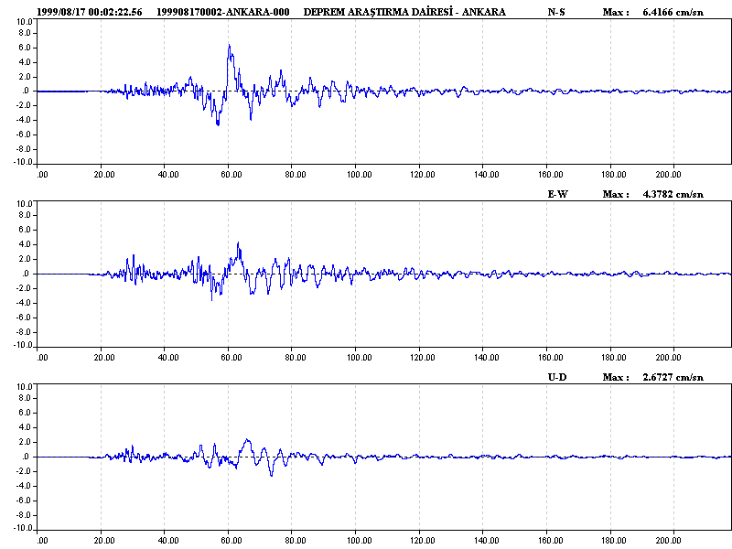The height and width of the screenshot is (549, 732).
Task: Click the highest positive peak in N-S trace
Action: [x=229, y=45]
